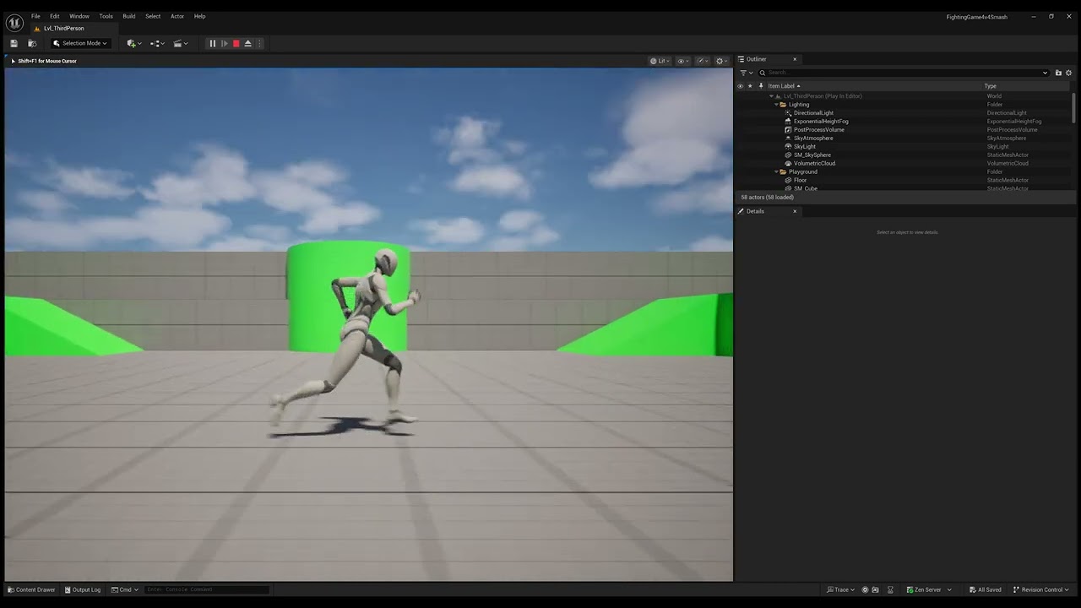Open the Cmd console type dropdown
1081x608 pixels.
click(x=123, y=589)
